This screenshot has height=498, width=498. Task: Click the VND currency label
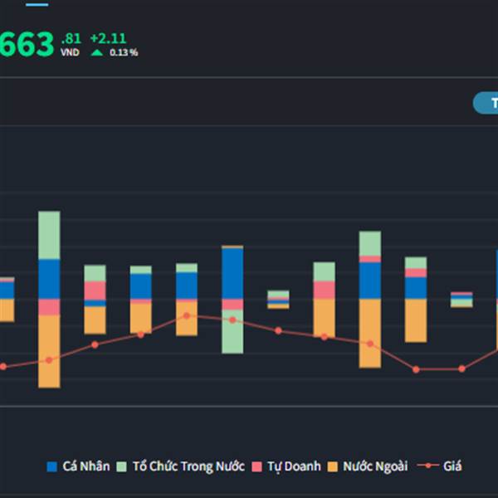(x=70, y=52)
